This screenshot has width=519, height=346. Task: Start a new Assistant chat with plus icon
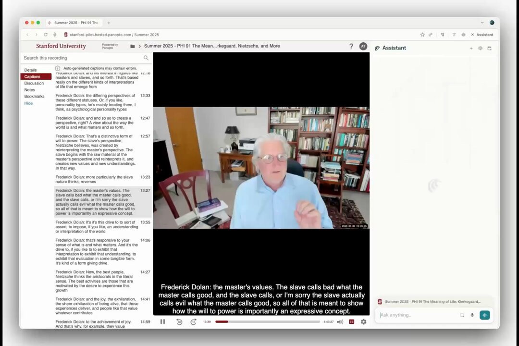click(471, 49)
